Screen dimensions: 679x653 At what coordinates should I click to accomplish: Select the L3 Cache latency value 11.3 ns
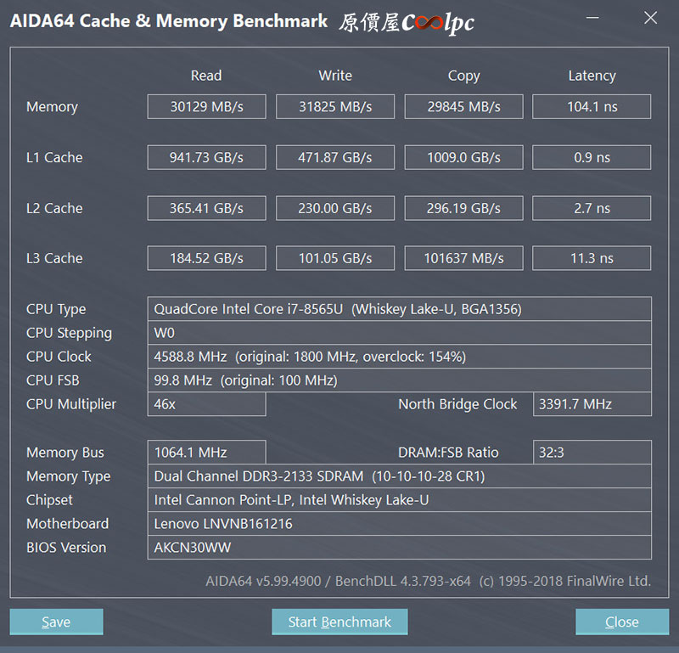tap(592, 258)
